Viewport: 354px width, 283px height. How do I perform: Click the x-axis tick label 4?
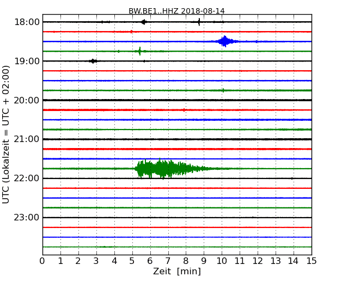pyautogui.click(x=114, y=261)
